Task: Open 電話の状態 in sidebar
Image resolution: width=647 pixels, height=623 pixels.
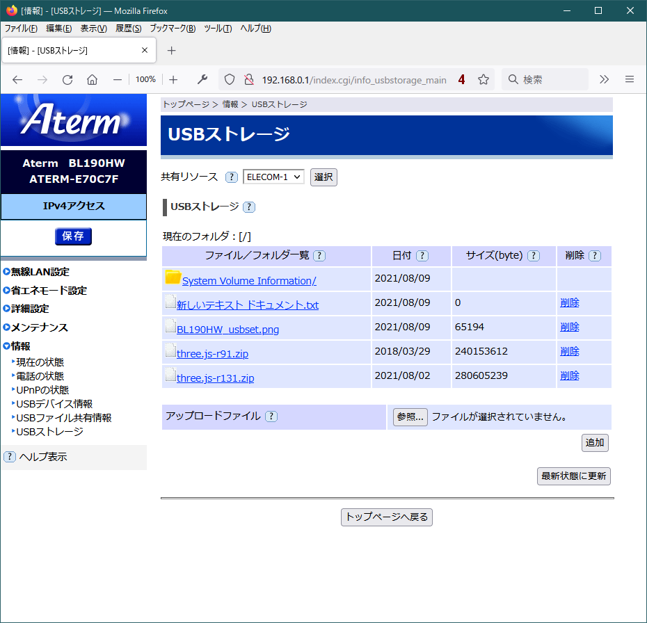Action: click(x=40, y=376)
